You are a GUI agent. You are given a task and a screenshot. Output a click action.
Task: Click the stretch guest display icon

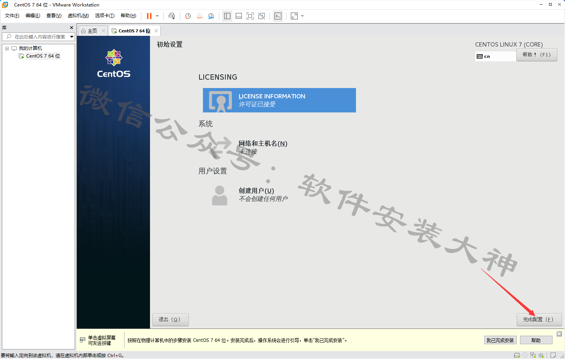click(294, 16)
